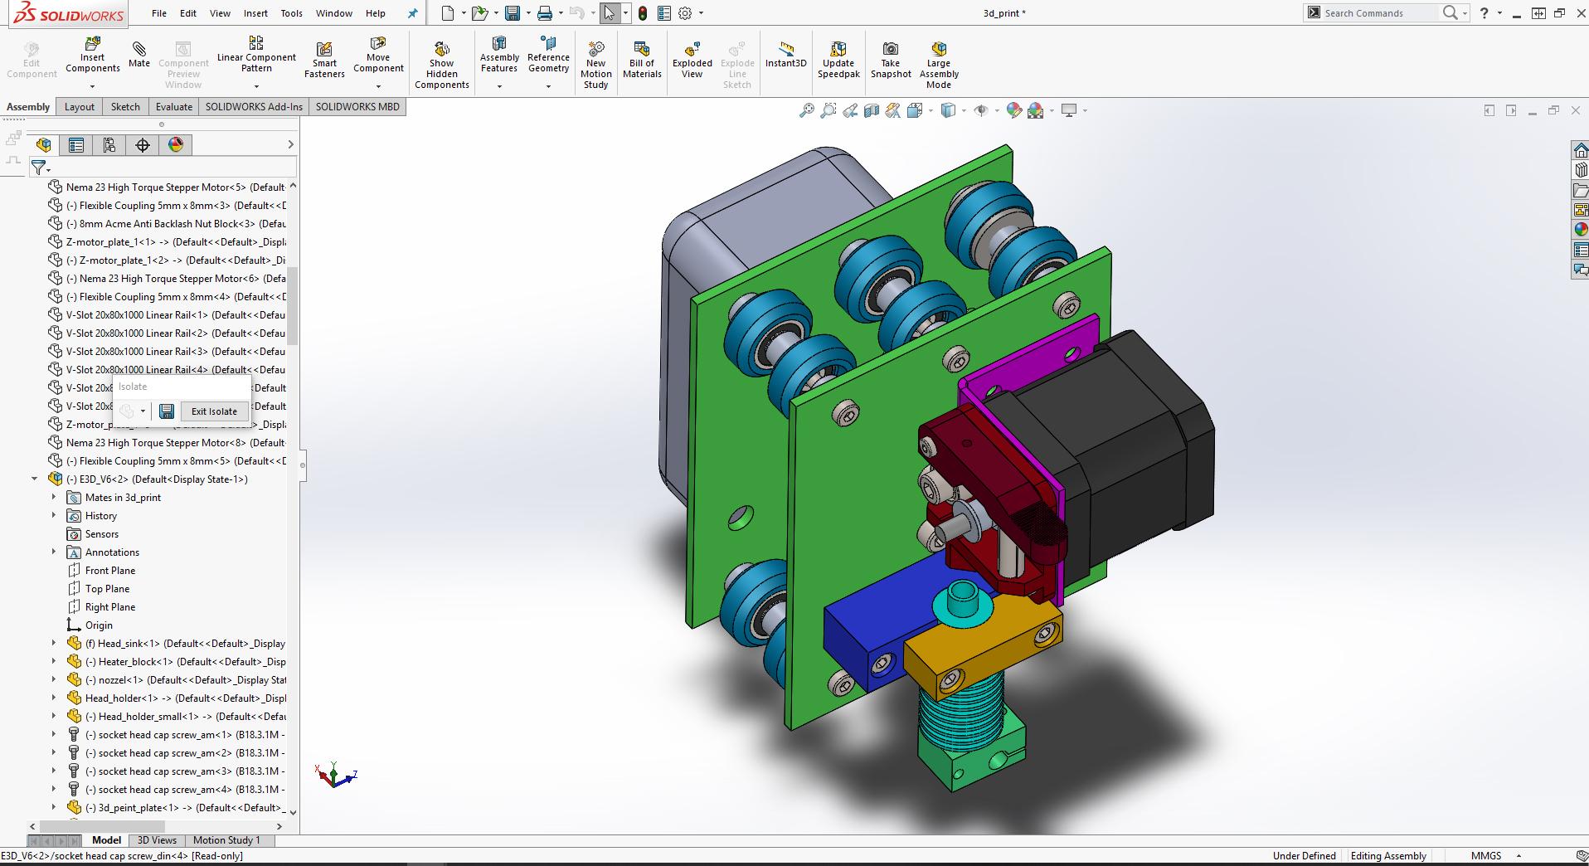Select Origin in the feature tree

click(99, 625)
